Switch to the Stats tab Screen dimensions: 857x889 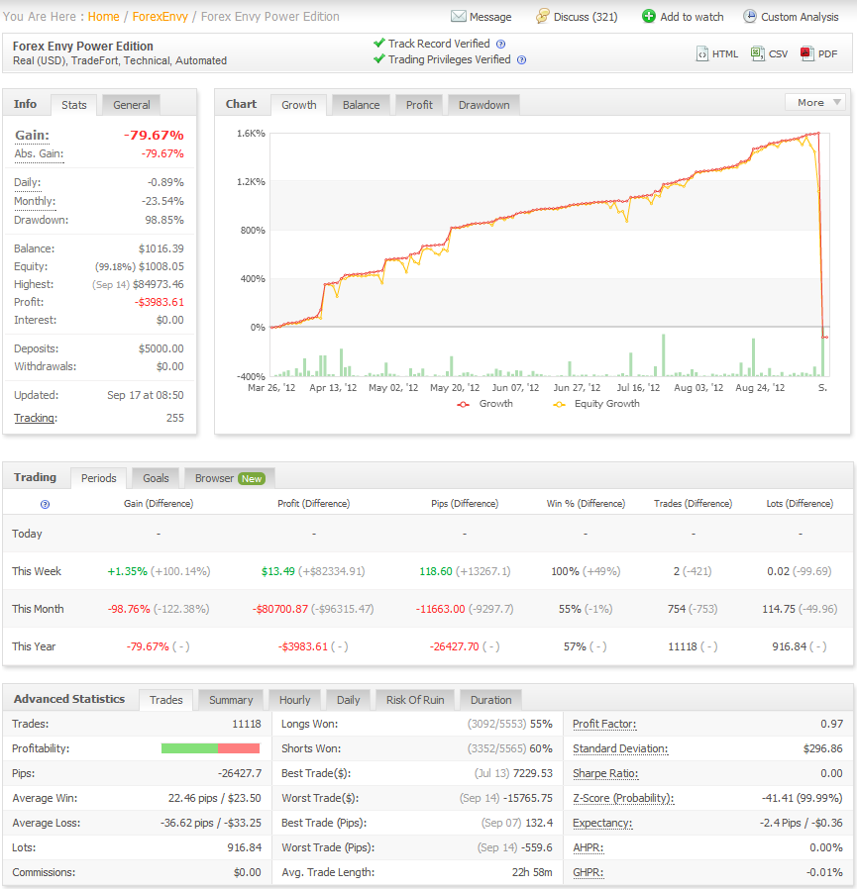(73, 105)
